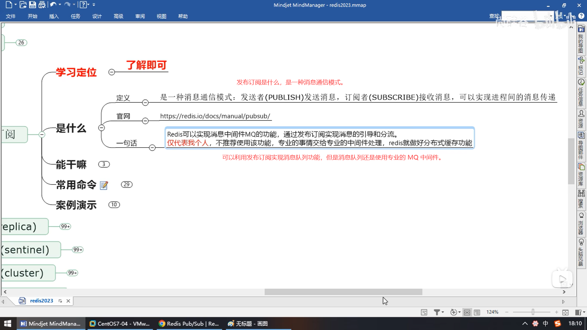Screen dimensions: 587x330
Task: Click the Save icon in quick access toolbar
Action: (x=32, y=5)
